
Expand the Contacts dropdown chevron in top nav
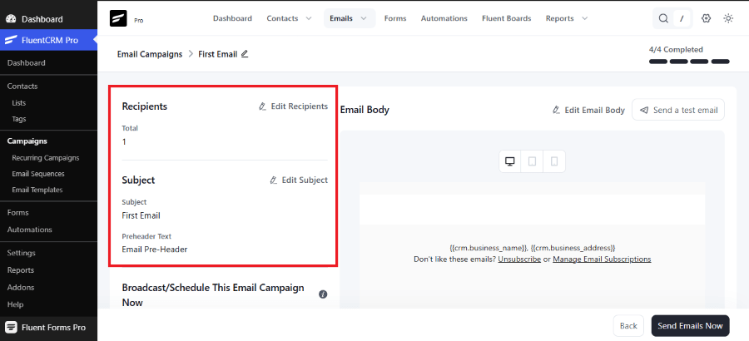pos(309,18)
